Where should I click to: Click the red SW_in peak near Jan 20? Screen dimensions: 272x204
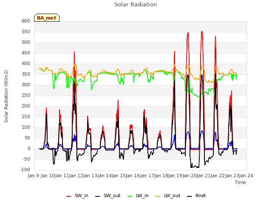[188, 33]
